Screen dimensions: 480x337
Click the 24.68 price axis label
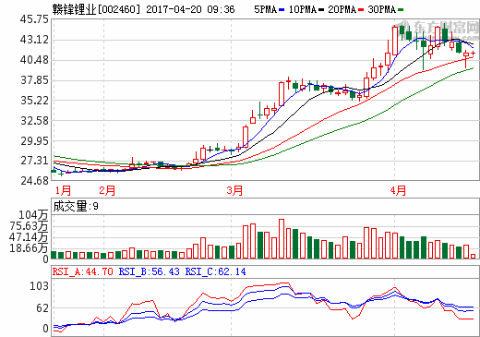(34, 180)
